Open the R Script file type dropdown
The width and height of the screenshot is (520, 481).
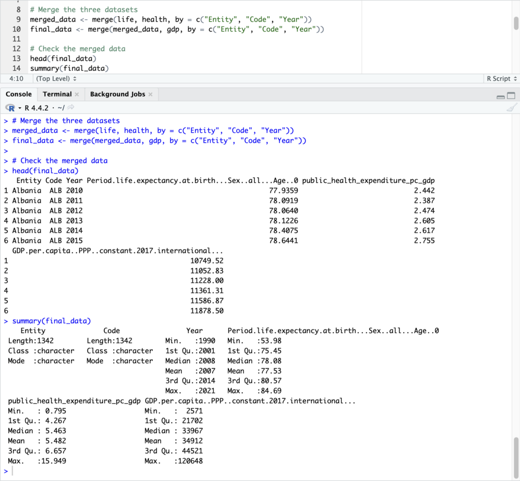501,79
